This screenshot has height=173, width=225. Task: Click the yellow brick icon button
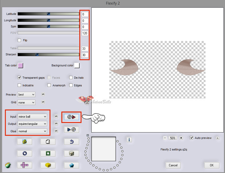click(x=48, y=165)
